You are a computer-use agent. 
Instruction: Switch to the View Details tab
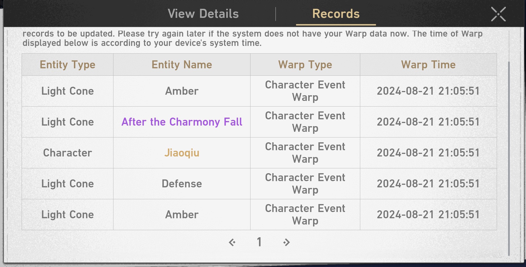coord(203,14)
